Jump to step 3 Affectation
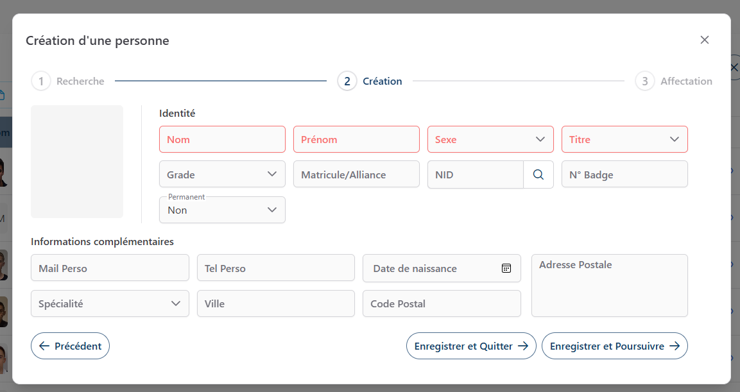Viewport: 740px width, 392px height. [x=673, y=81]
